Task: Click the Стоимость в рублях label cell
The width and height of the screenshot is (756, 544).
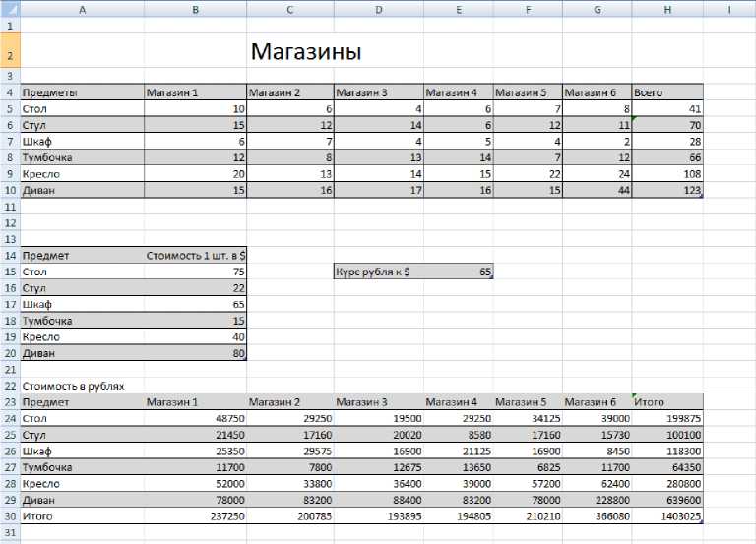Action: point(82,386)
